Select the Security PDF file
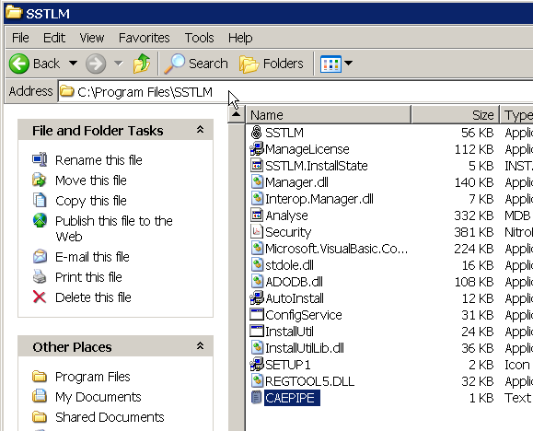 [x=287, y=232]
